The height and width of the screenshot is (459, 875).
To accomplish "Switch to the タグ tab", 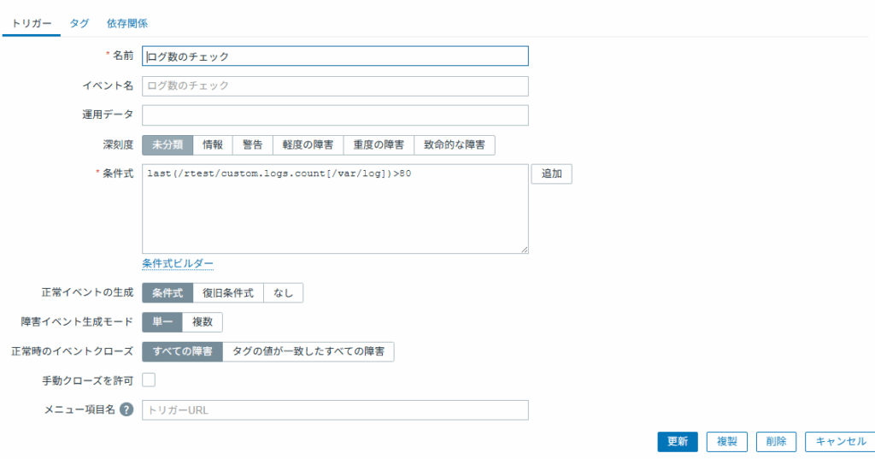I will (79, 23).
